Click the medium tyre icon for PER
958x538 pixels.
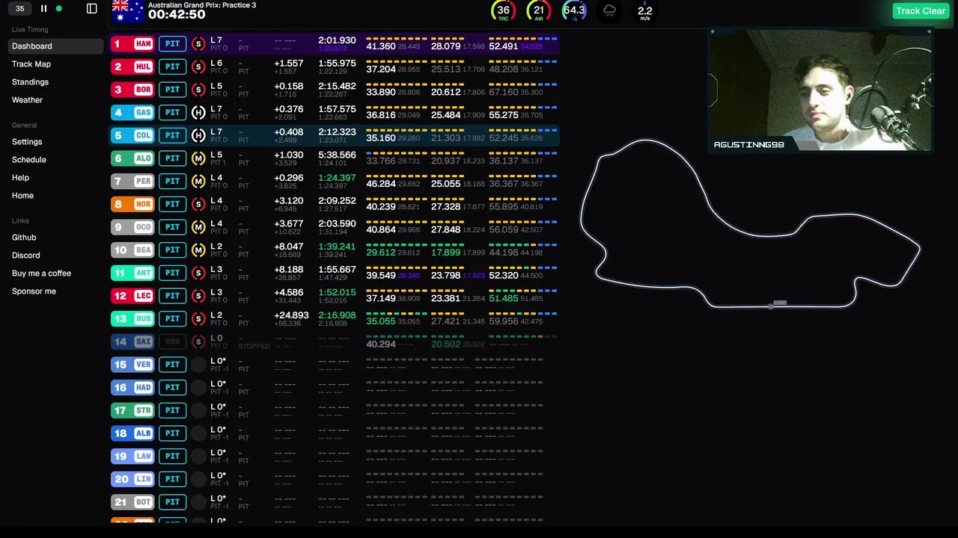pos(198,181)
